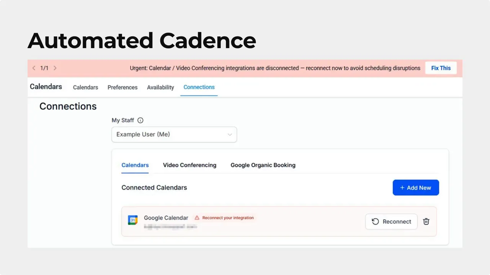Click the circular-arrow icon inside Reconnect button
490x275 pixels.
tap(376, 222)
